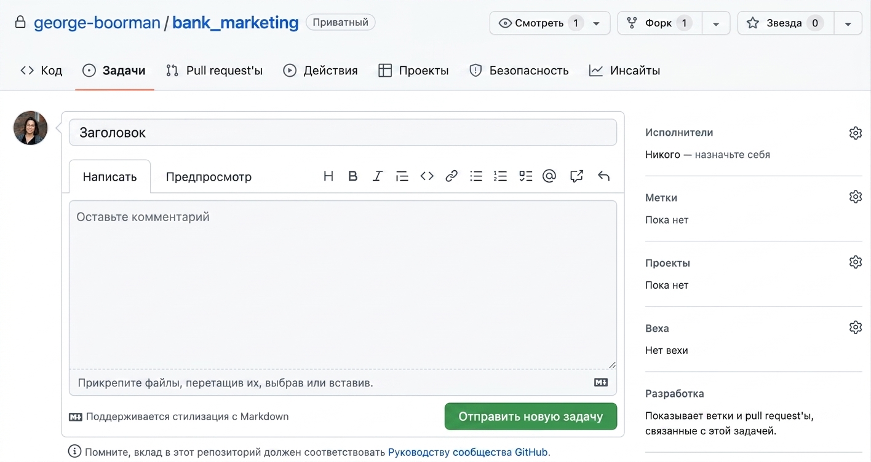Open the Действия tab
This screenshot has height=462, width=871.
320,71
